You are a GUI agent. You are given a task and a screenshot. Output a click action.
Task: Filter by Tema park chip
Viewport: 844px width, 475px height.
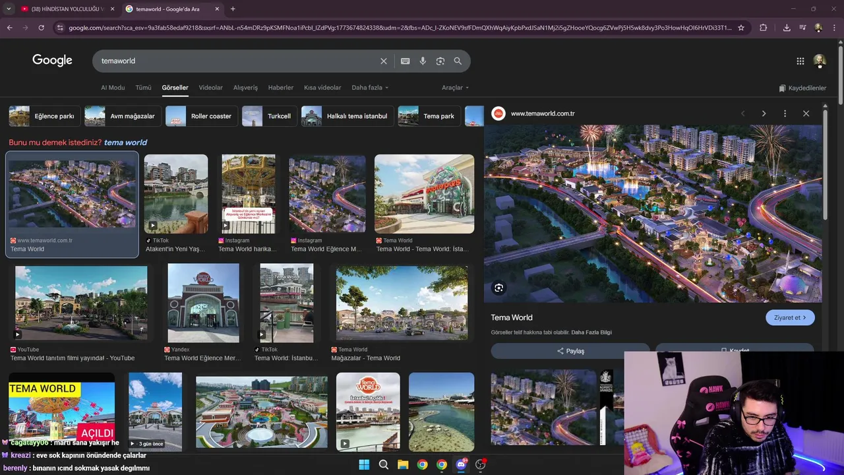[429, 116]
